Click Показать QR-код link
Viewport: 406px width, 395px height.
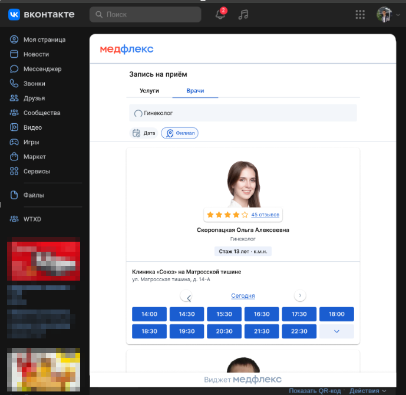click(x=315, y=391)
